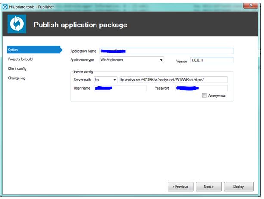Click the Application type label
Viewport: 264px width, 199px height.
(x=82, y=60)
